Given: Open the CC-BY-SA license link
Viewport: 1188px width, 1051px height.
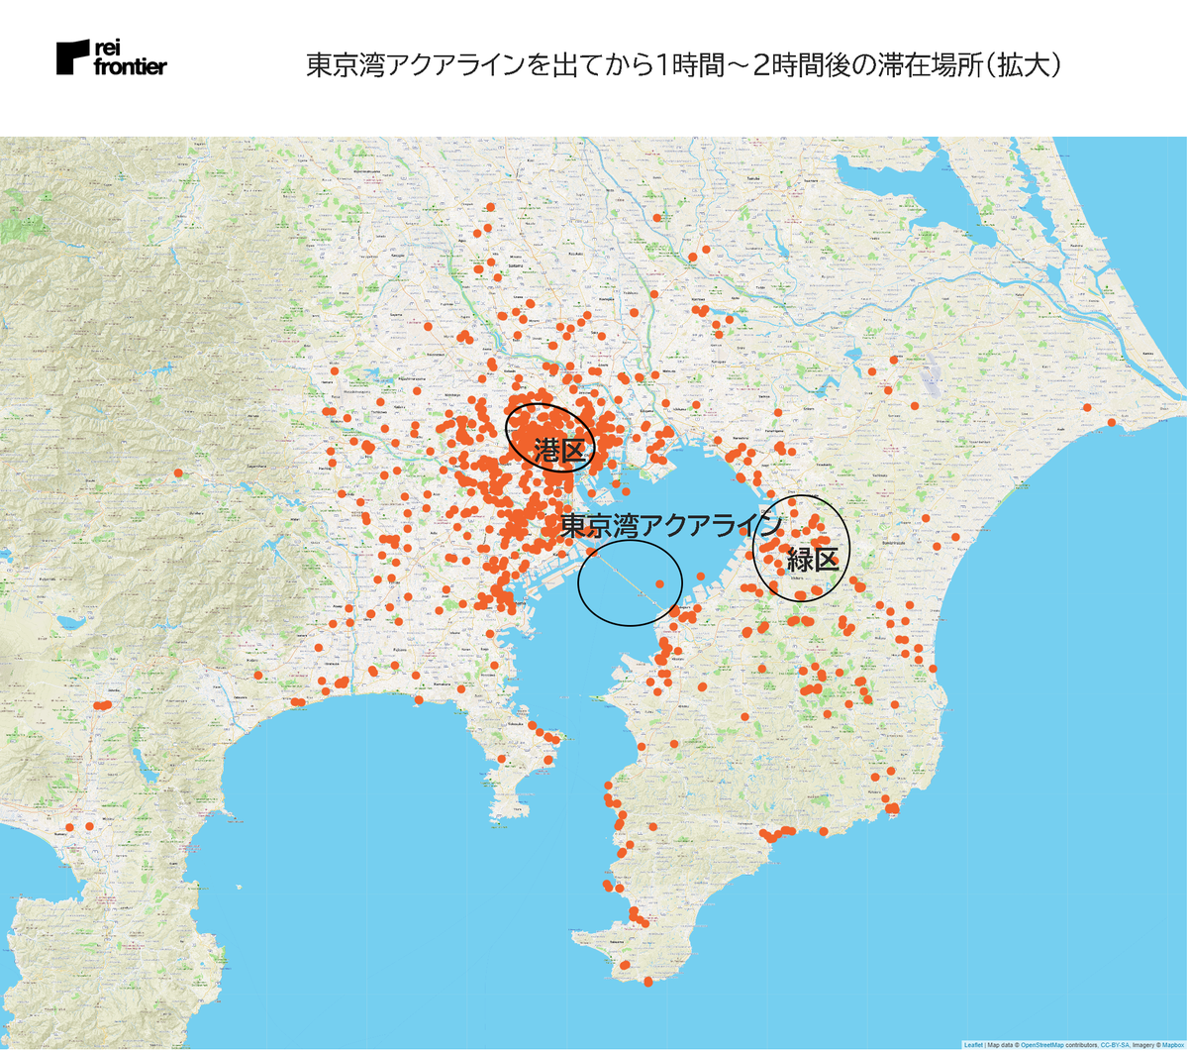Looking at the screenshot, I should [1115, 1044].
